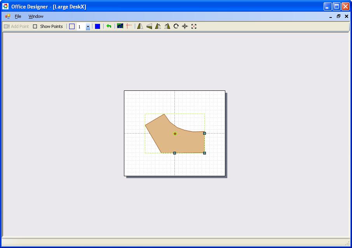Click the bottom-middle resize handle of the shape
The width and height of the screenshot is (352, 248).
pos(175,153)
